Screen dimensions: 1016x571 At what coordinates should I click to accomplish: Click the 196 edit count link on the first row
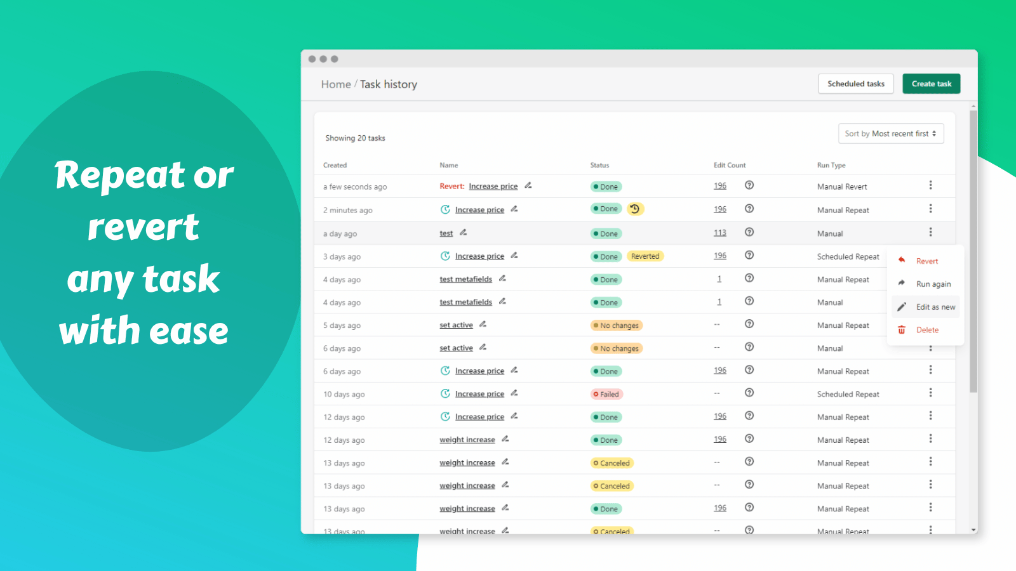pos(720,185)
